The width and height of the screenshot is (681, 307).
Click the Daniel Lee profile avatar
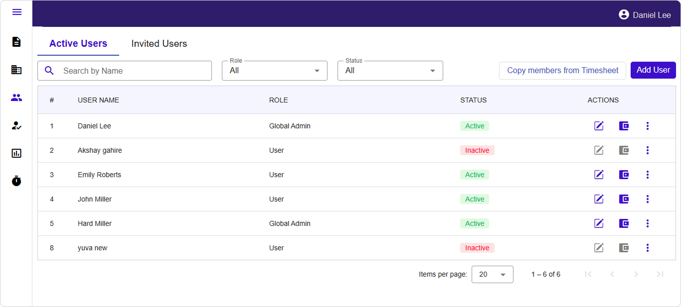pos(624,15)
